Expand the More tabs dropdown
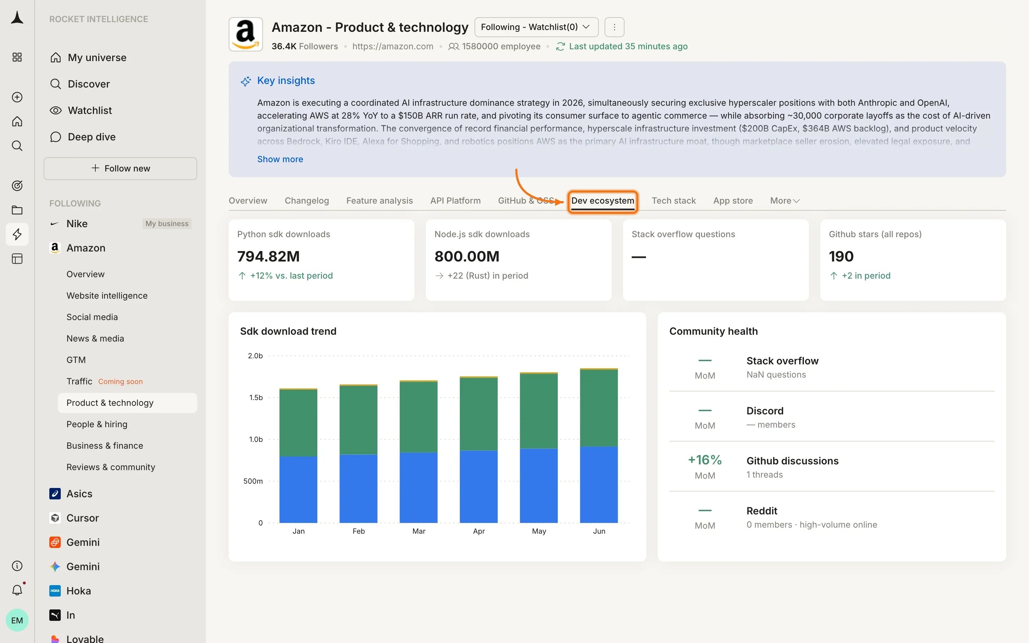Viewport: 1029px width, 643px height. [785, 201]
